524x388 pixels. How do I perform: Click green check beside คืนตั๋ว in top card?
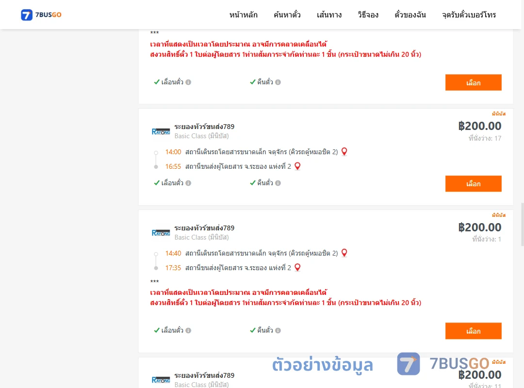click(x=253, y=82)
